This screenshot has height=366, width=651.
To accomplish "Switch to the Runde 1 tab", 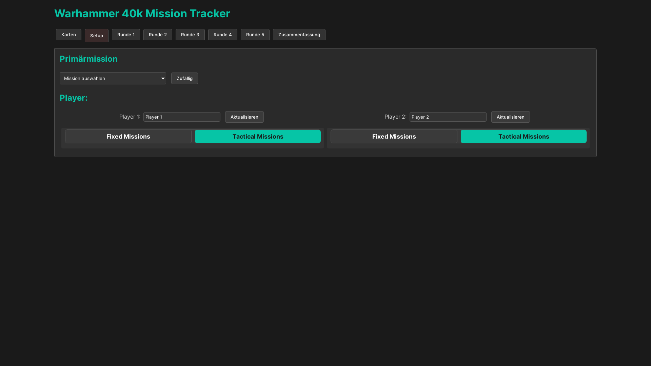I will 126,35.
